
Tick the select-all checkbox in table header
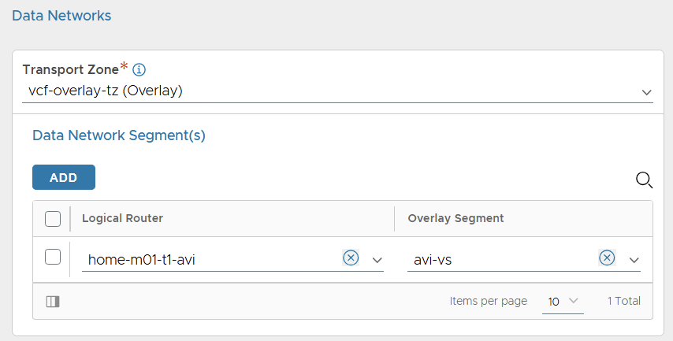[53, 218]
